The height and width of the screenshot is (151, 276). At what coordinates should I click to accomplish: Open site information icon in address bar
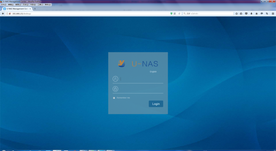(7, 14)
